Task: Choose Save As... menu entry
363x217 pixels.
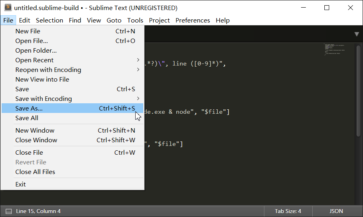Action: pyautogui.click(x=72, y=108)
